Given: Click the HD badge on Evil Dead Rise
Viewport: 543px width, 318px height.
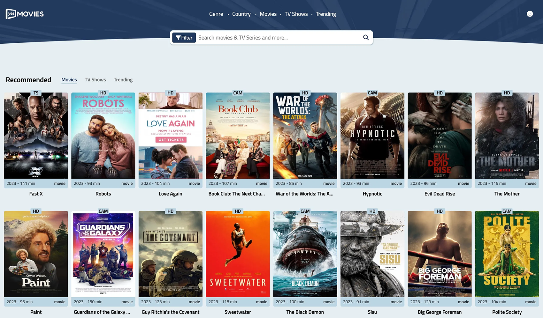Looking at the screenshot, I should point(440,93).
